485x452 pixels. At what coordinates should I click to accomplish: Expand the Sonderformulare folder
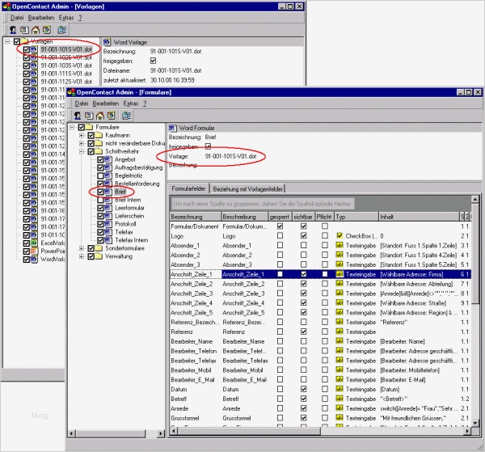tap(82, 248)
